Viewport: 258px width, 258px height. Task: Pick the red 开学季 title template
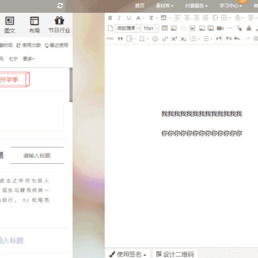[14, 79]
